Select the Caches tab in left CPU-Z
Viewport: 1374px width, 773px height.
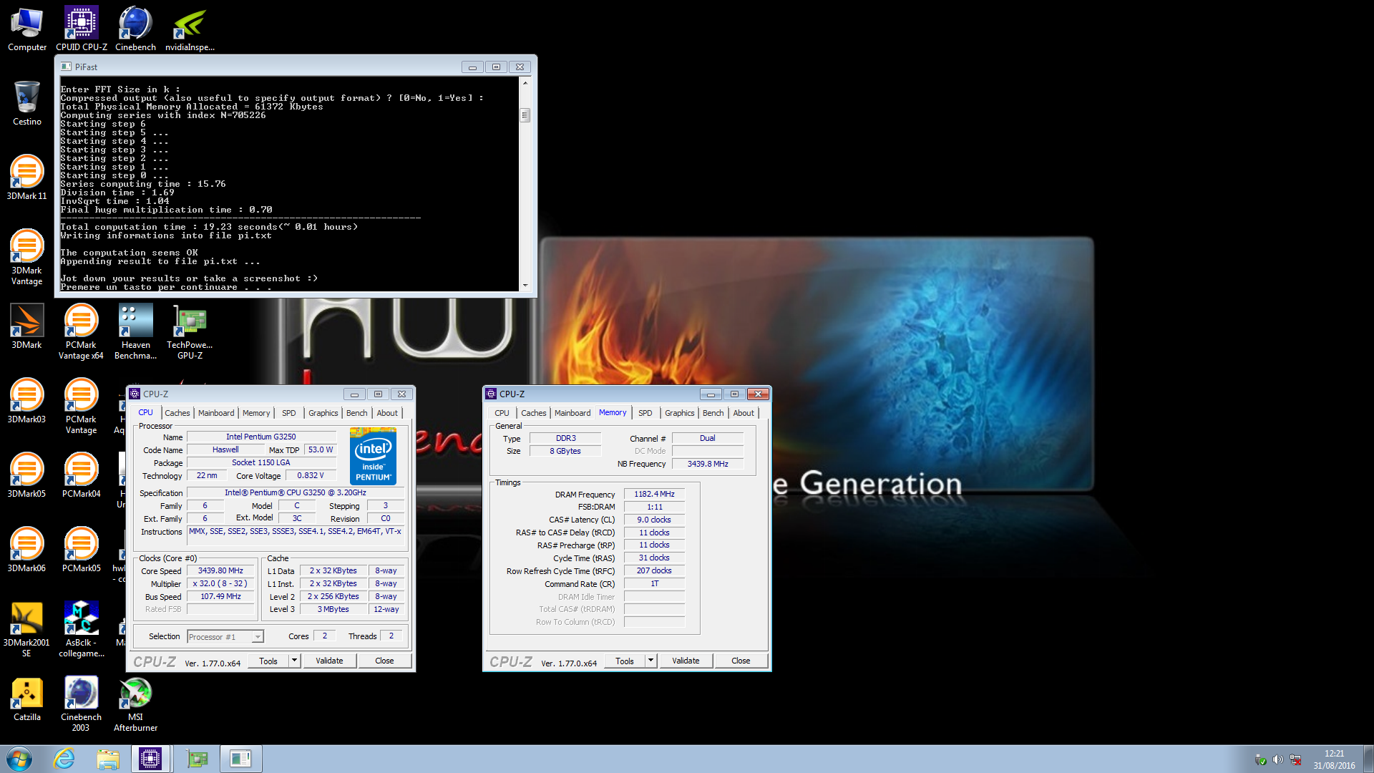pyautogui.click(x=177, y=413)
